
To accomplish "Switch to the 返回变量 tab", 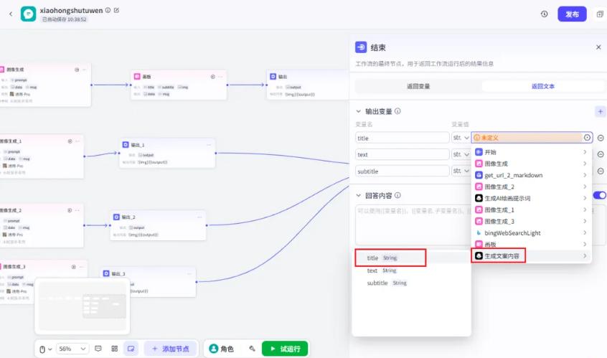I will point(418,86).
